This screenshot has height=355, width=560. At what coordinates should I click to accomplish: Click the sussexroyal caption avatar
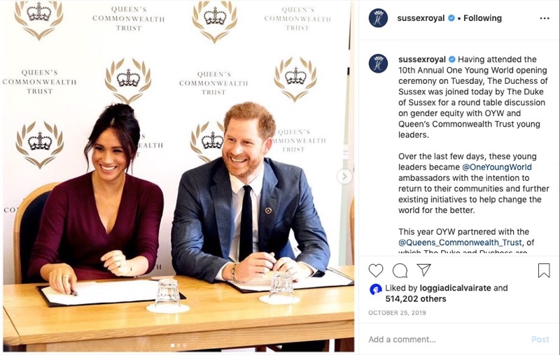[x=378, y=64]
